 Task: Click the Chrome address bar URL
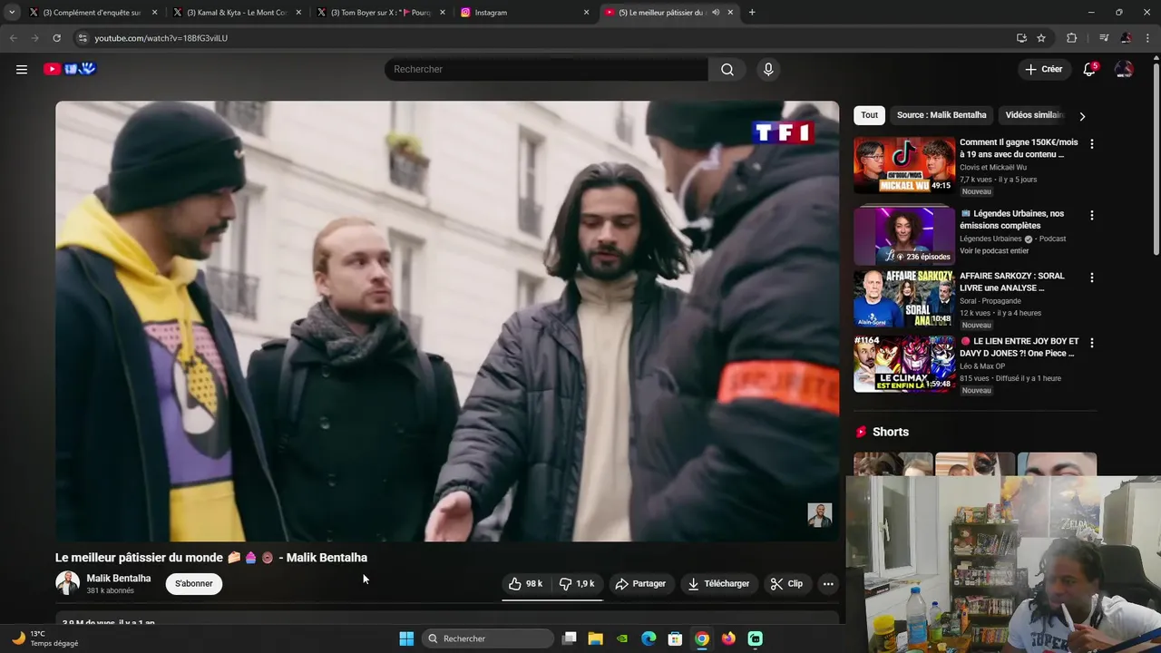coord(161,38)
